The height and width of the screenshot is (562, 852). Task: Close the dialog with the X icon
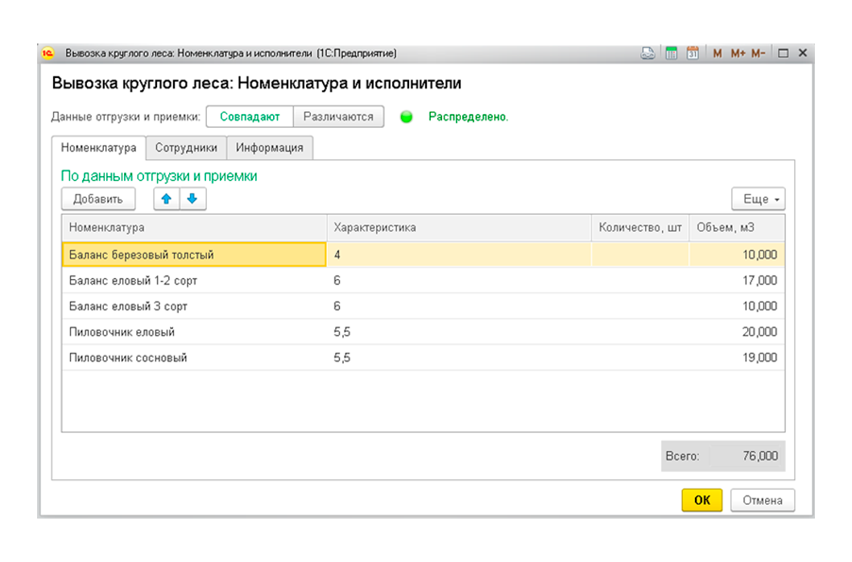point(803,53)
